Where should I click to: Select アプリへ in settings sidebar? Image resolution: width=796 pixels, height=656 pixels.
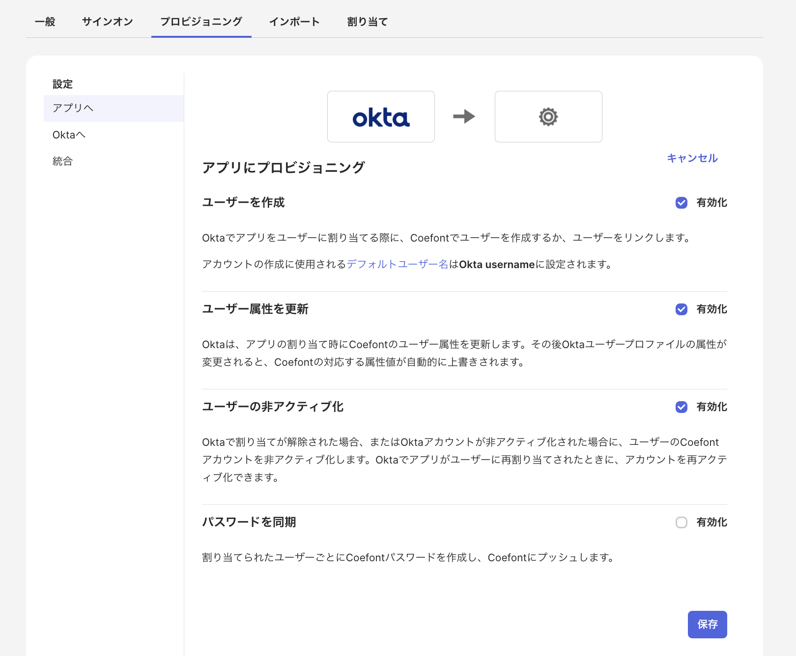[x=114, y=109]
